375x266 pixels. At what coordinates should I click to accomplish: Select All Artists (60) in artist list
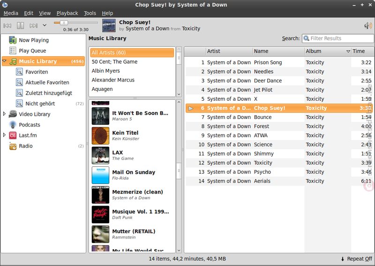coord(132,52)
